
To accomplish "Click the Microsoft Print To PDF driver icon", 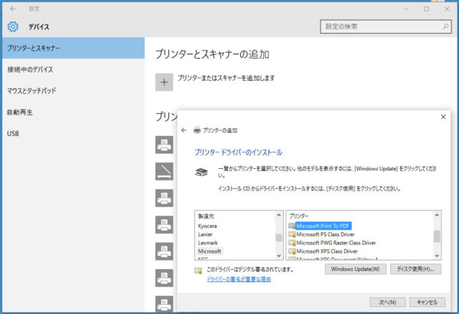I will pyautogui.click(x=292, y=225).
